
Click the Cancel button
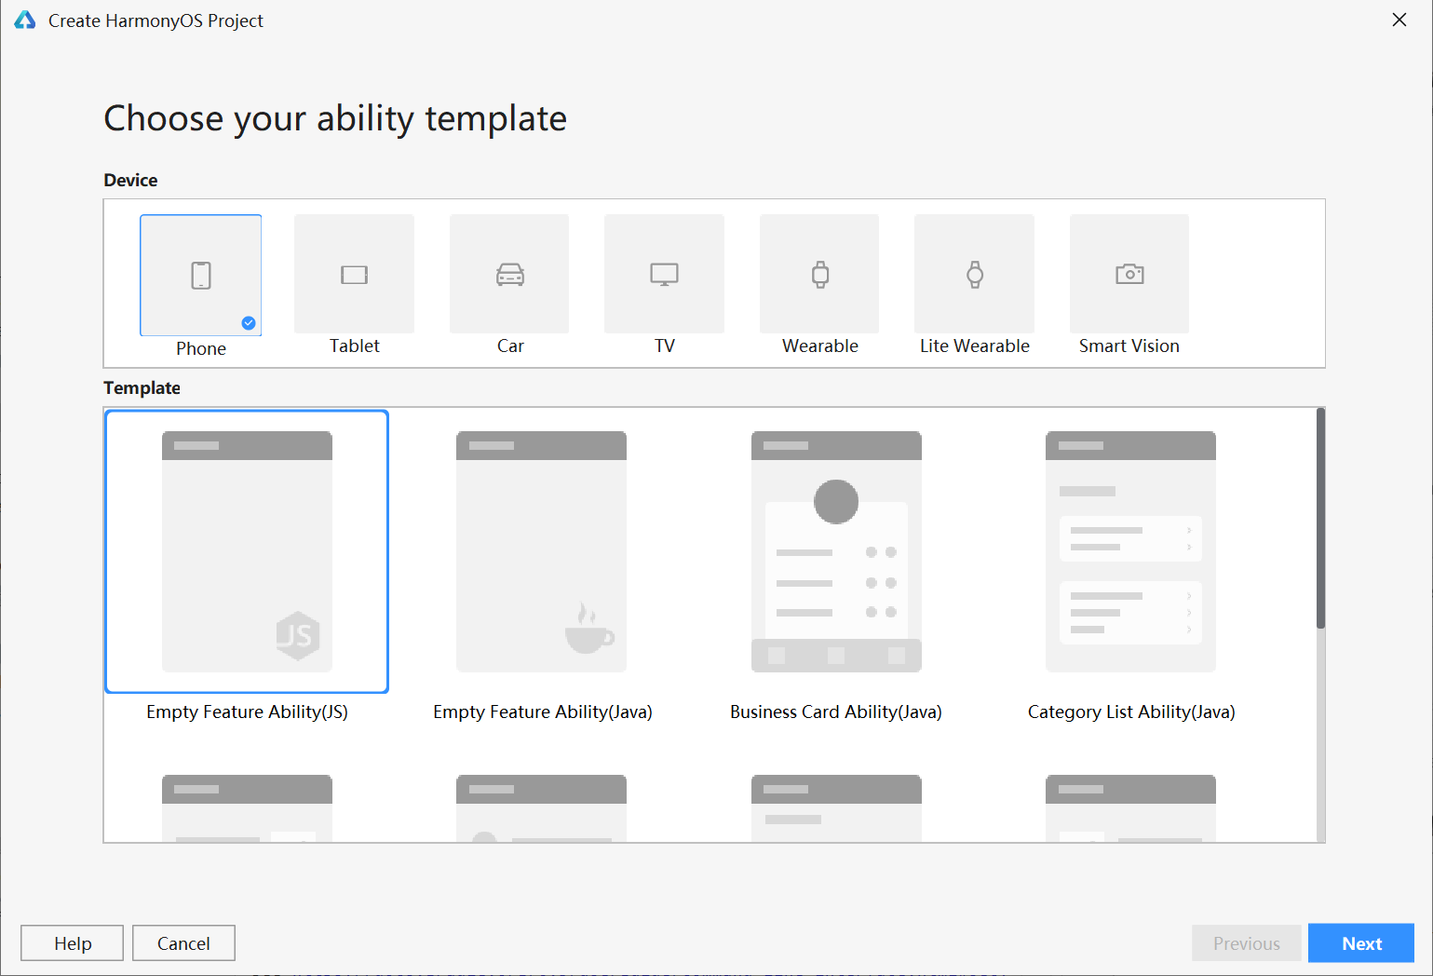[183, 943]
